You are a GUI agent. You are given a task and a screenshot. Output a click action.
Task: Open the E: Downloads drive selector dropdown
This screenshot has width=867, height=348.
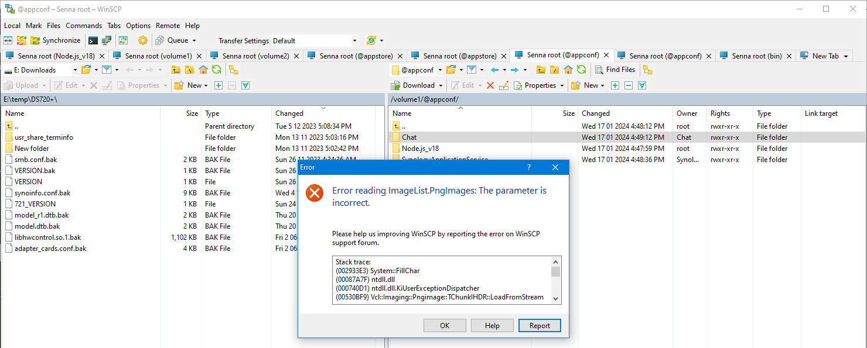point(75,69)
